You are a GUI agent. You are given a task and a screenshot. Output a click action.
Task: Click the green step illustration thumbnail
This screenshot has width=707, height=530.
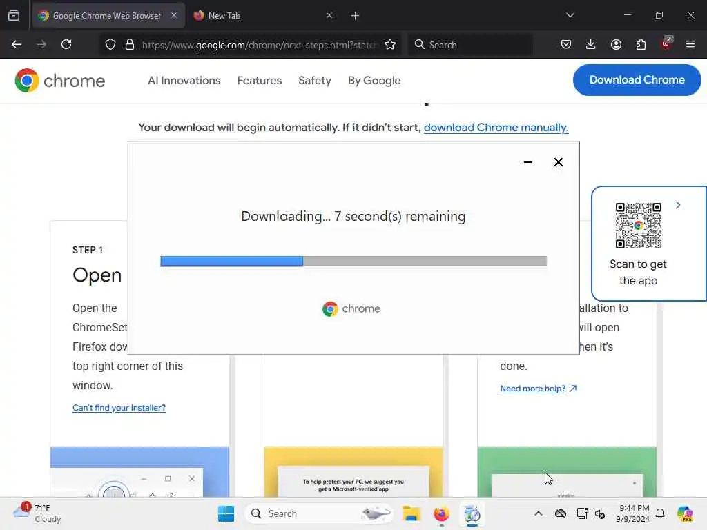pos(568,472)
